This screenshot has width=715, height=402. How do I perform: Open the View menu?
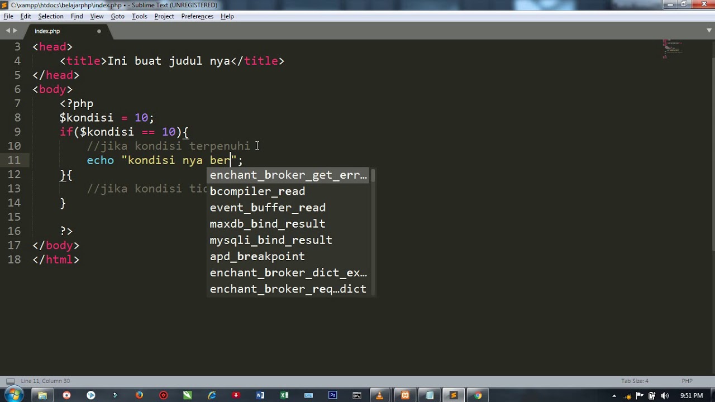point(97,16)
